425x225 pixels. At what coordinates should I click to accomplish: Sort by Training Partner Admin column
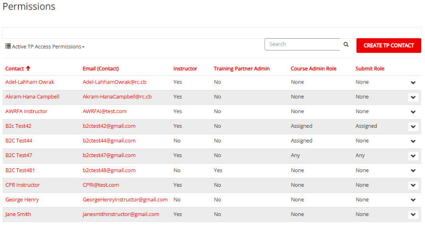(241, 68)
